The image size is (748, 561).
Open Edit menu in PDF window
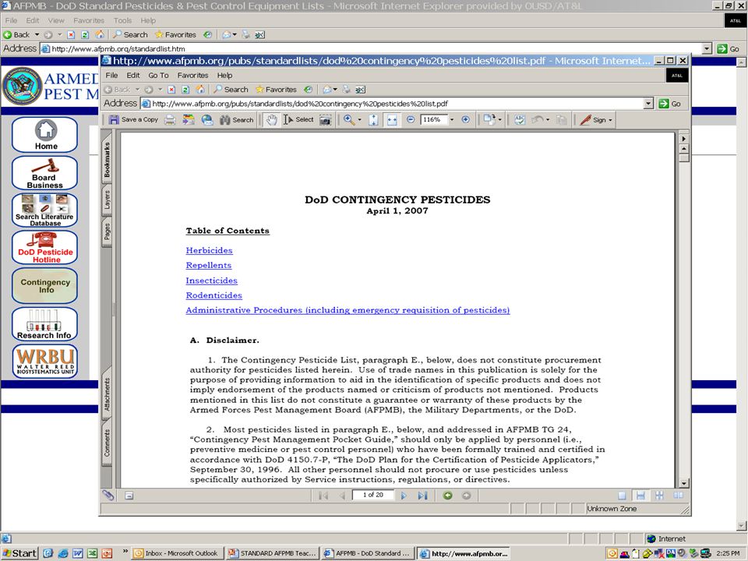(x=133, y=76)
